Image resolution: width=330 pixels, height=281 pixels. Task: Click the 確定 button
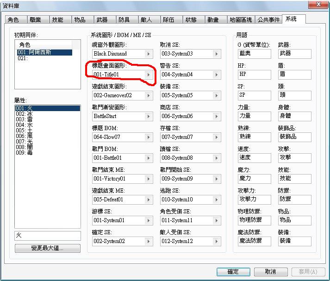tap(233, 272)
